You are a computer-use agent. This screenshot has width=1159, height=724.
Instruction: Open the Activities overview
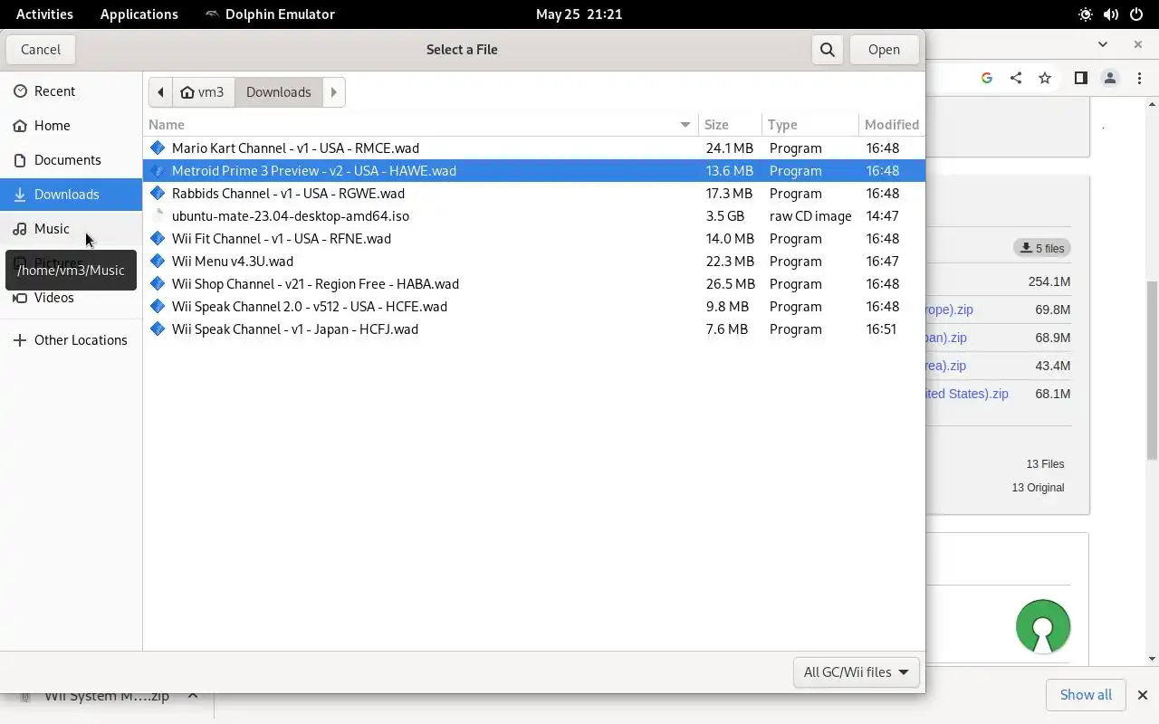point(44,14)
